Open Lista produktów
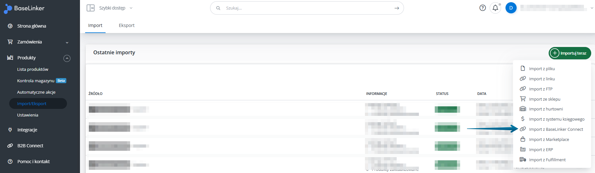 (33, 69)
